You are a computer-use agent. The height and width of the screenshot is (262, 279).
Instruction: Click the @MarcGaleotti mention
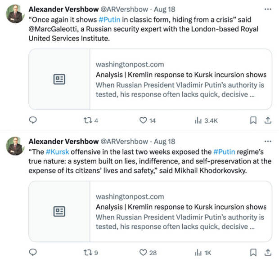[50, 30]
